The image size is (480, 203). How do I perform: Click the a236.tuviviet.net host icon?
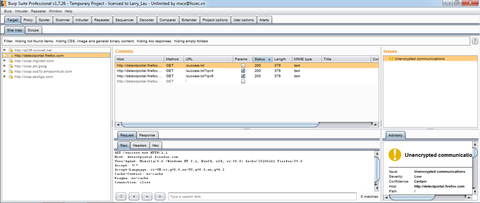[11, 50]
